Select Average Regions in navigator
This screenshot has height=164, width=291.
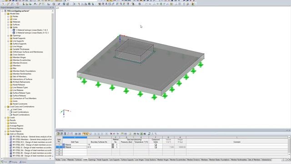(16, 126)
